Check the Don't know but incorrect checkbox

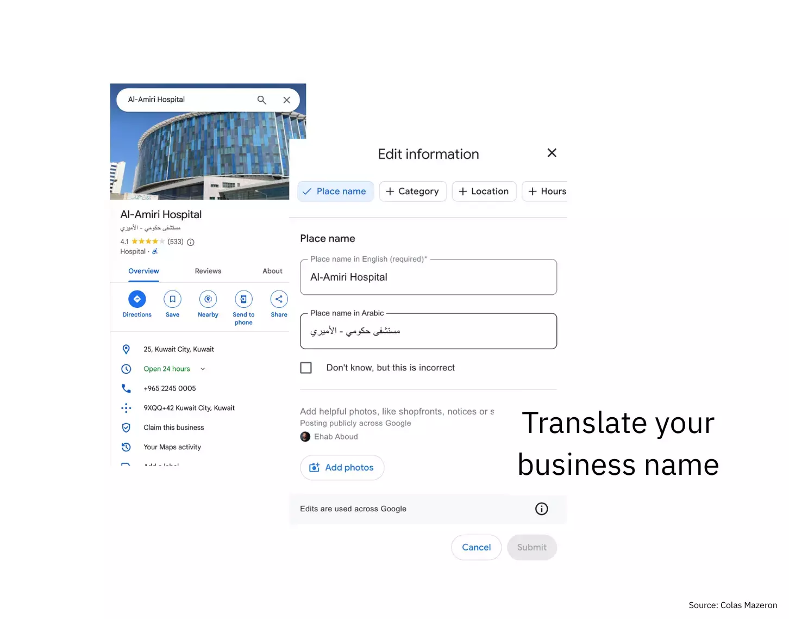pyautogui.click(x=306, y=367)
